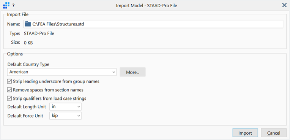The image size is (290, 140).
Task: Close the Import Model dialog
Action: pyautogui.click(x=284, y=5)
